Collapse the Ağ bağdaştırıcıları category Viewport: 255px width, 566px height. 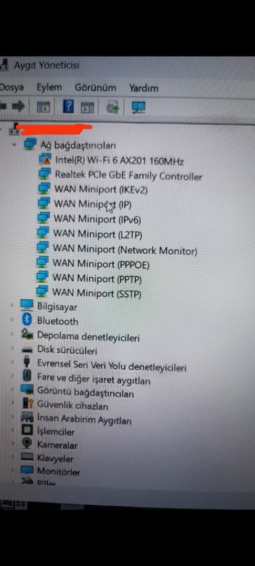pos(15,145)
